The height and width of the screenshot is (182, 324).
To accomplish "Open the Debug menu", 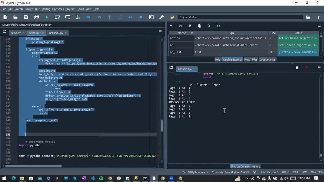I will 46,9.
